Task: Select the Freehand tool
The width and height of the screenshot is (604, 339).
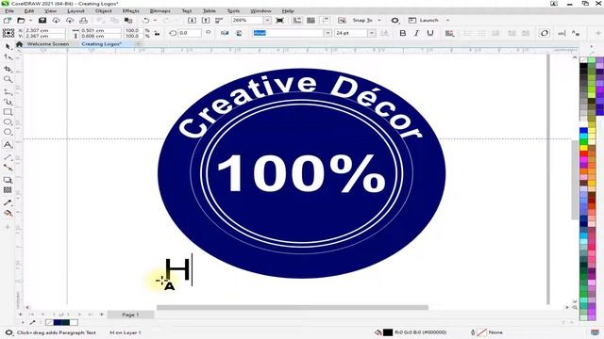Action: coord(8,92)
